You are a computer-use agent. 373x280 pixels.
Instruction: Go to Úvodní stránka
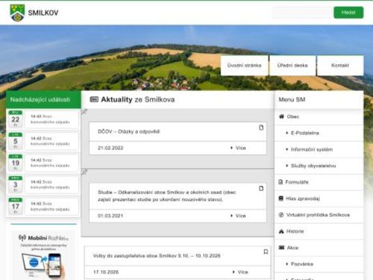coord(244,66)
